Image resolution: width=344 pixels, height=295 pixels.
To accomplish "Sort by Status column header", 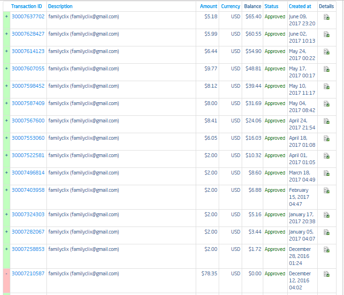I will coord(271,7).
